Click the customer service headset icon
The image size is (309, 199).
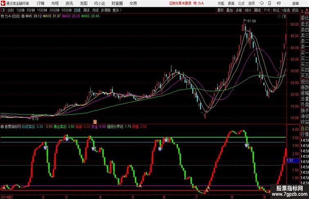coord(262,3)
